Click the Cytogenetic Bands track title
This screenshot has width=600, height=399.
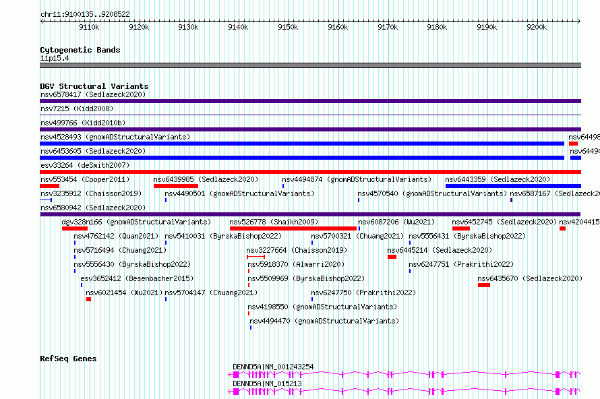click(80, 50)
